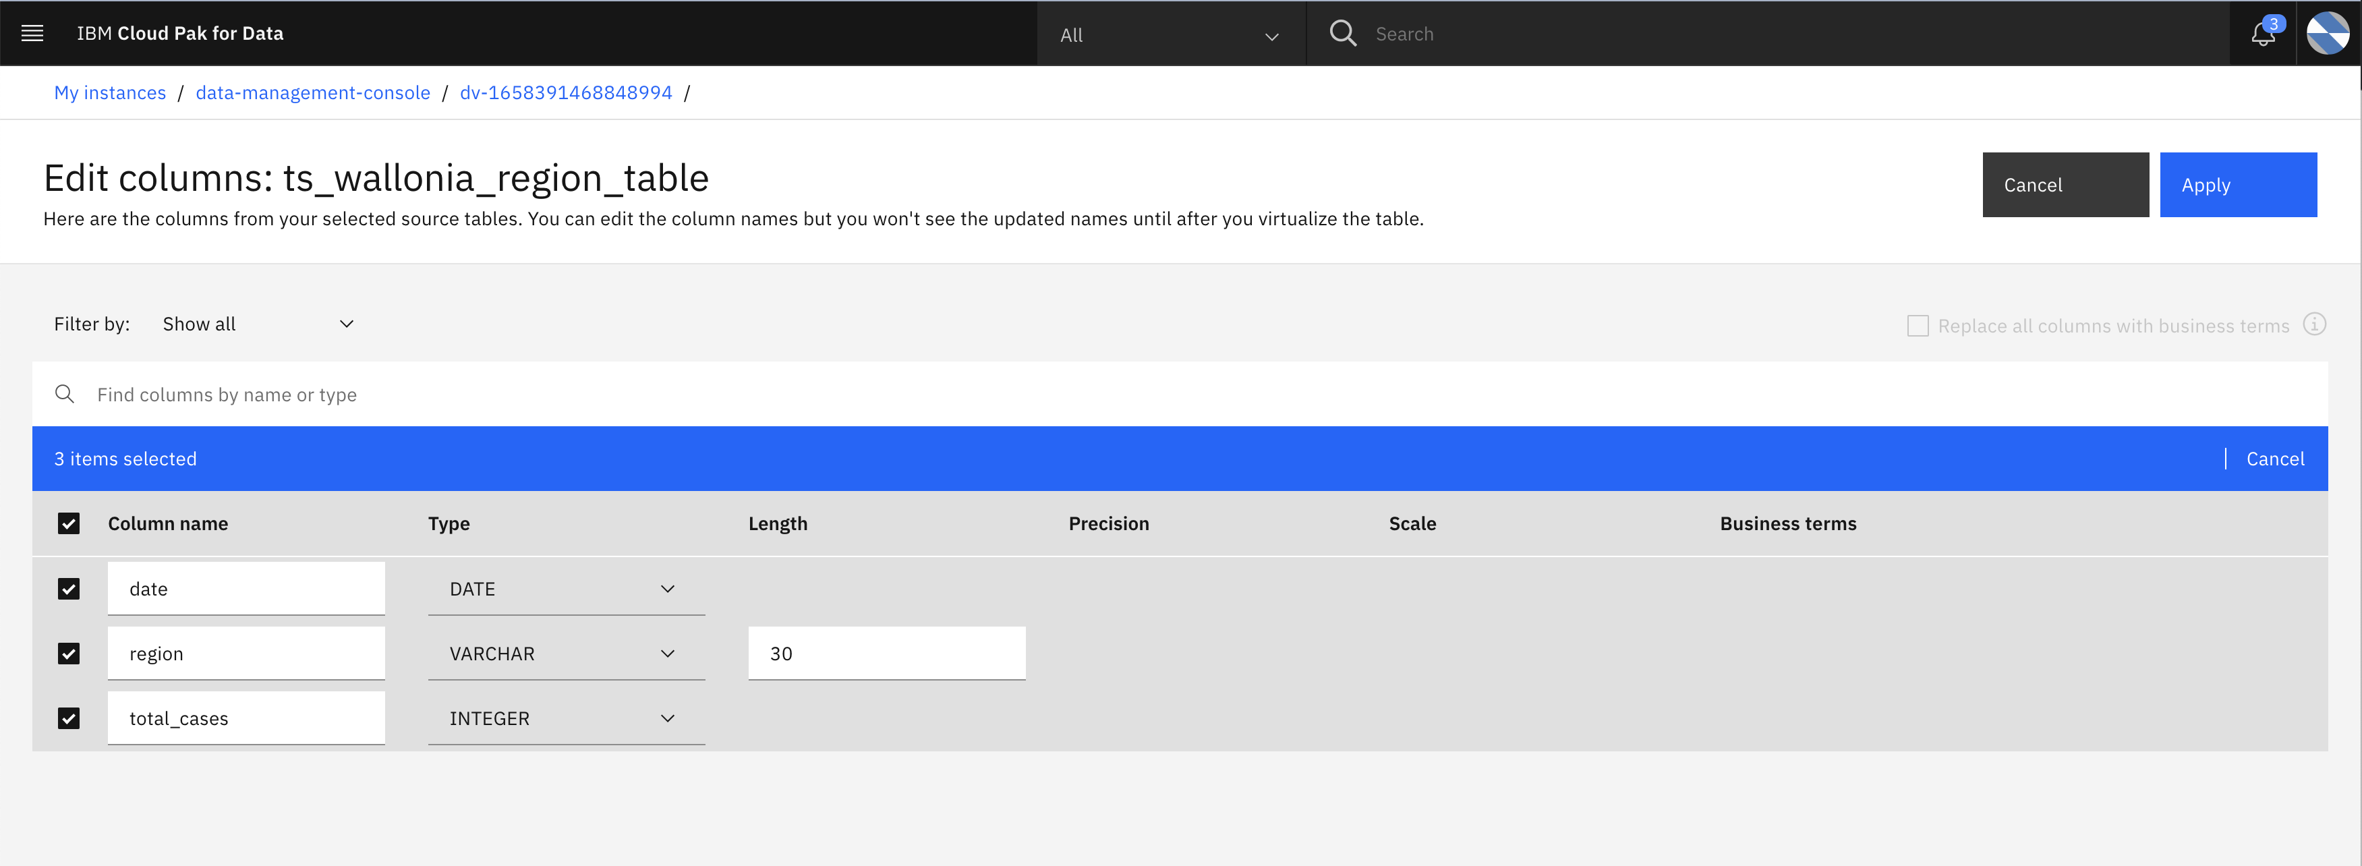
Task: Toggle the select-all header checkbox
Action: (69, 524)
